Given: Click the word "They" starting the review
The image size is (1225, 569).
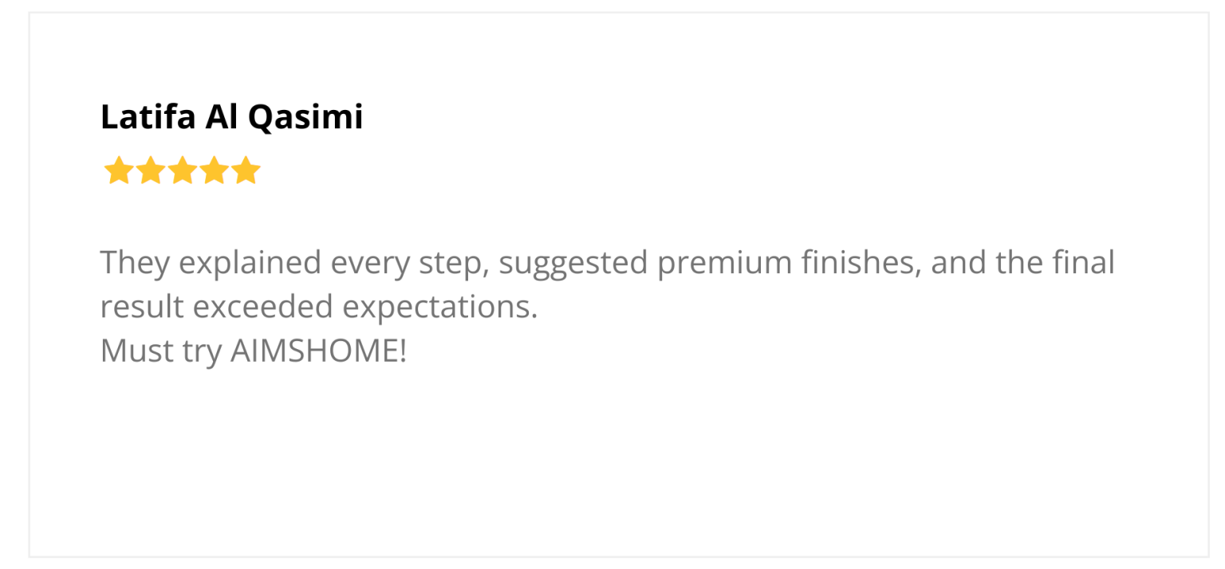Looking at the screenshot, I should 135,262.
